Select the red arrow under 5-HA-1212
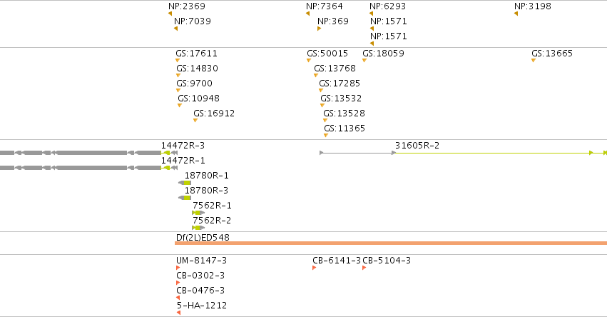 click(x=178, y=313)
